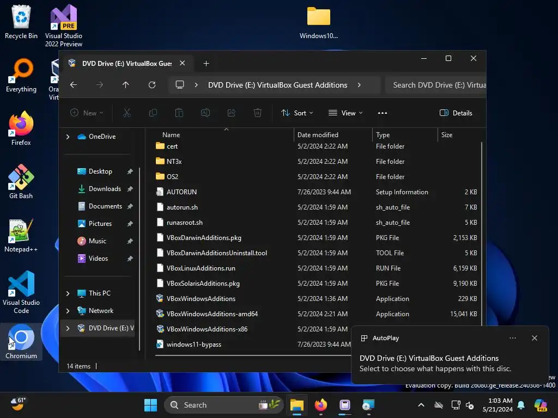Click the AutoPlay notification message
This screenshot has width=558, height=418.
click(x=435, y=363)
